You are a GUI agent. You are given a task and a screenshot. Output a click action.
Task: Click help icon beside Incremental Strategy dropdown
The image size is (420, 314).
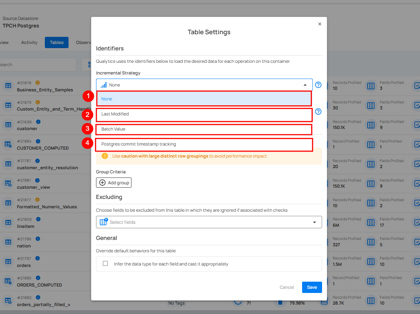point(318,85)
